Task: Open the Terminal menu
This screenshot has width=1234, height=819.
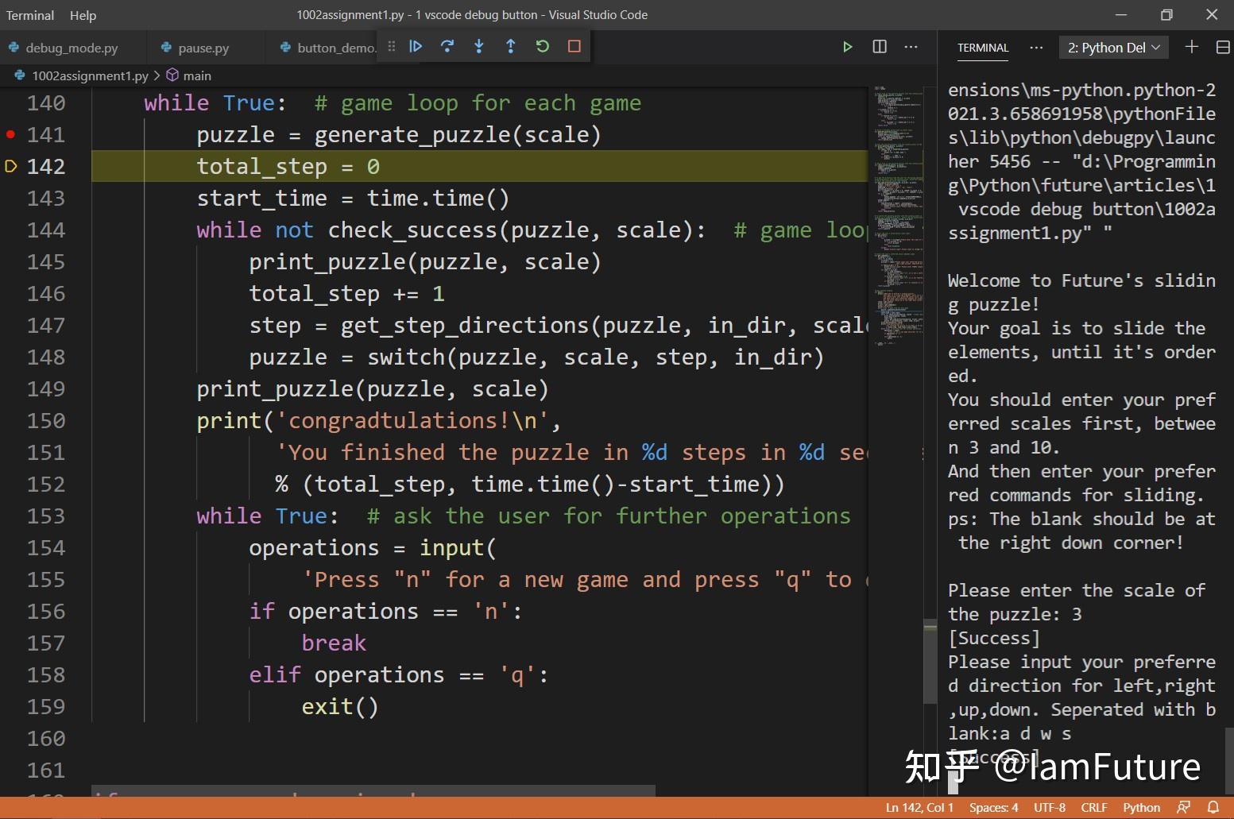Action: (x=29, y=15)
